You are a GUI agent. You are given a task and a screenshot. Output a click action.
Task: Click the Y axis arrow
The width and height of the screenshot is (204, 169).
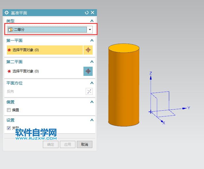coord(184,108)
